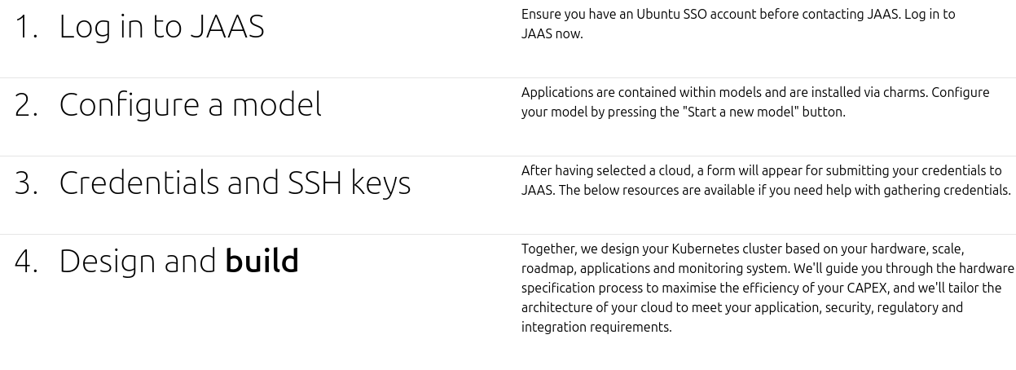Click "Ubuntu SSO account" in the first paragraph
The image size is (1016, 370).
click(694, 14)
